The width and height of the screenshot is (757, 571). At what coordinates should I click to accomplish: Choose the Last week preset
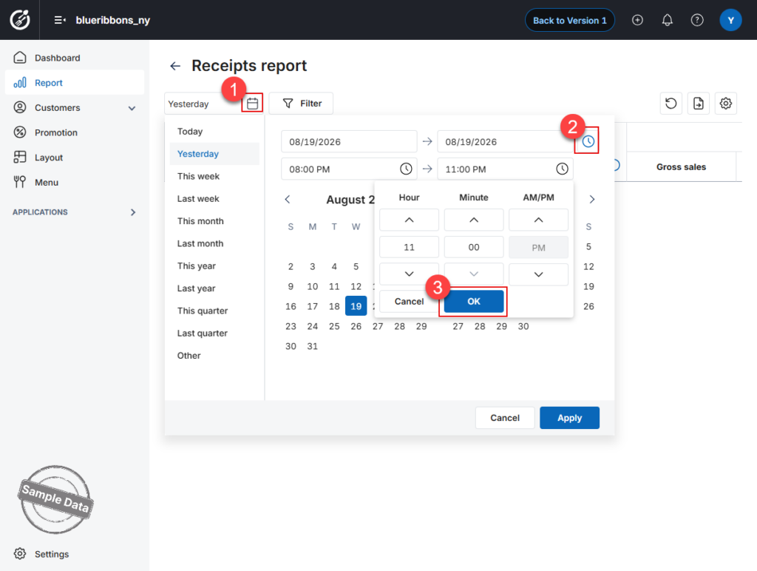click(214, 198)
